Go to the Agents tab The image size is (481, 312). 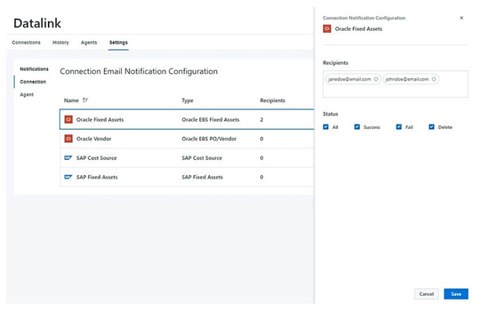(89, 43)
